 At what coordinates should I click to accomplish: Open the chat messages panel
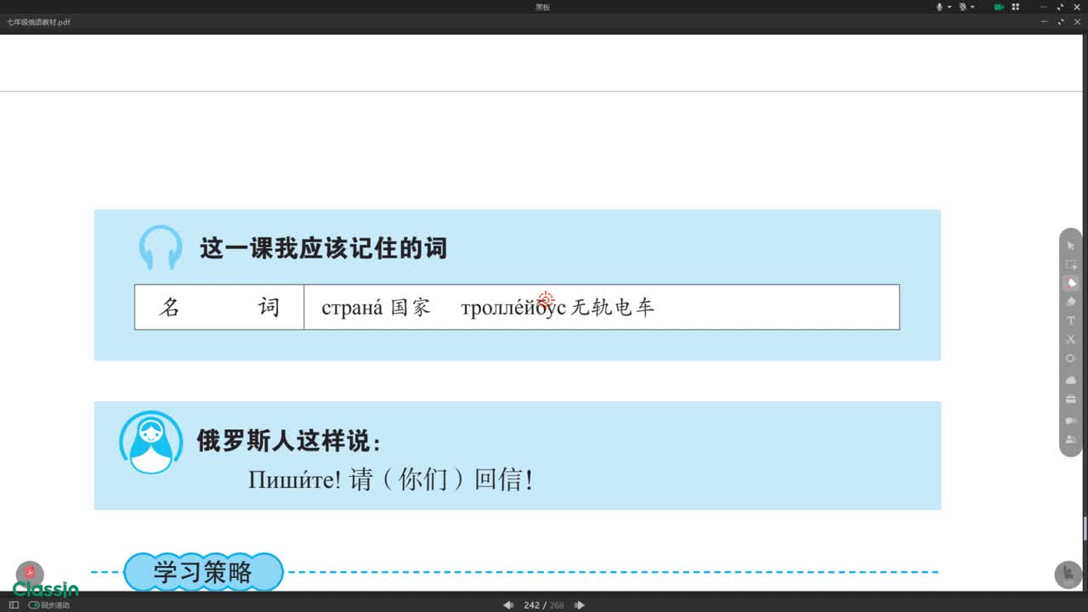coord(1071,421)
